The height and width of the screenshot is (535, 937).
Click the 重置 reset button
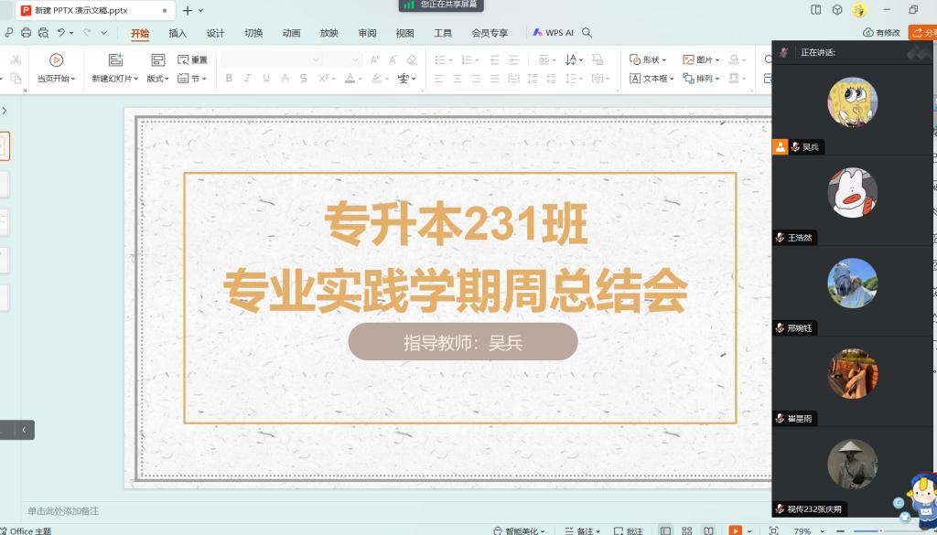point(193,59)
